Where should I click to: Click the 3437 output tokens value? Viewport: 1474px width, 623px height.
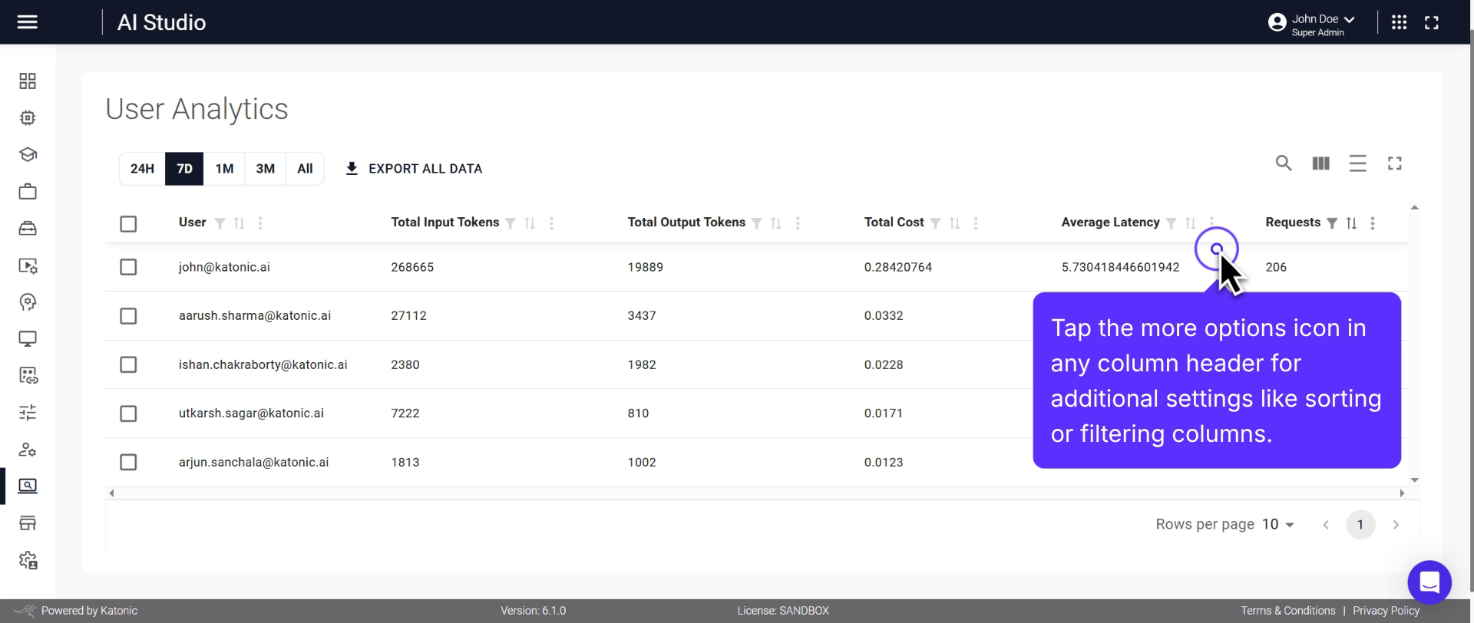(642, 315)
